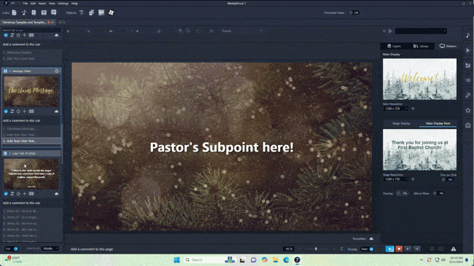Screen dimensions: 474x266
Task: Favorite the Message Slides cue with star
Action: tap(18, 112)
